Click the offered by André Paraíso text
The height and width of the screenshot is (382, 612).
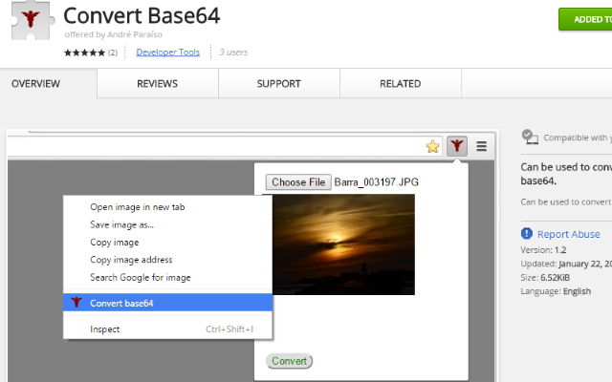coord(114,34)
